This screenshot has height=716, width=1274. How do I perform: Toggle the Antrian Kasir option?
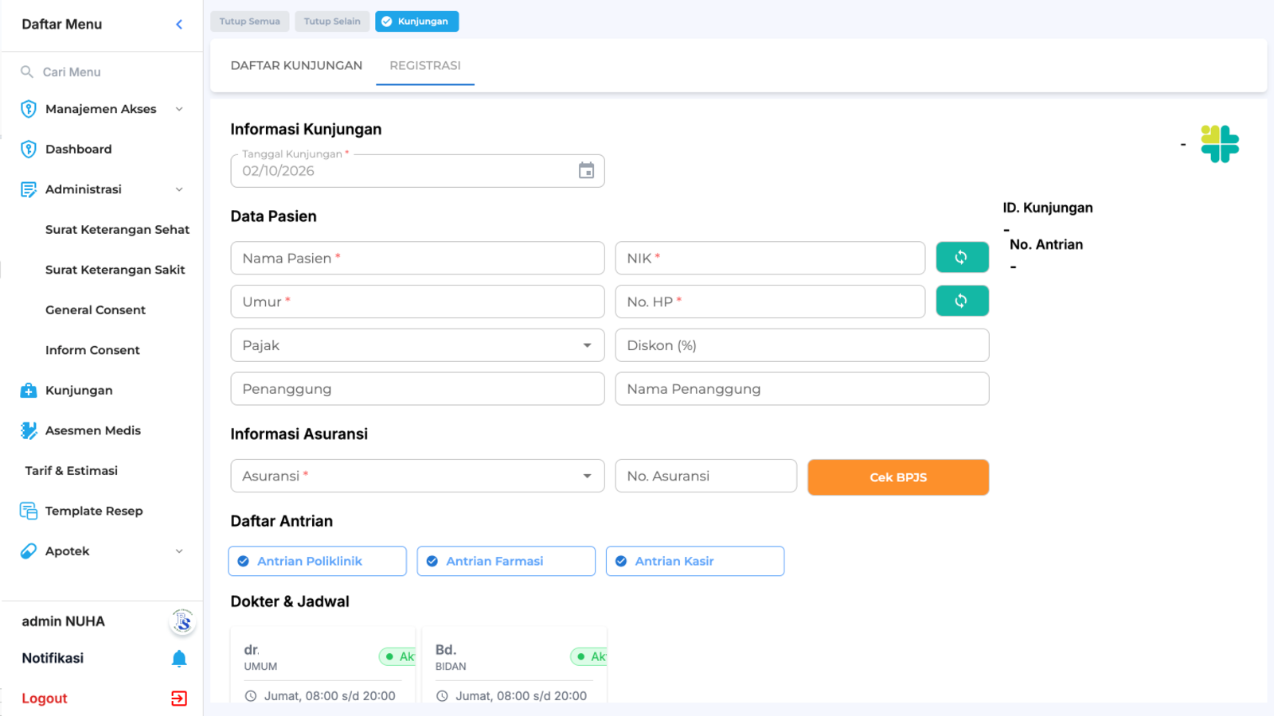[x=694, y=561]
